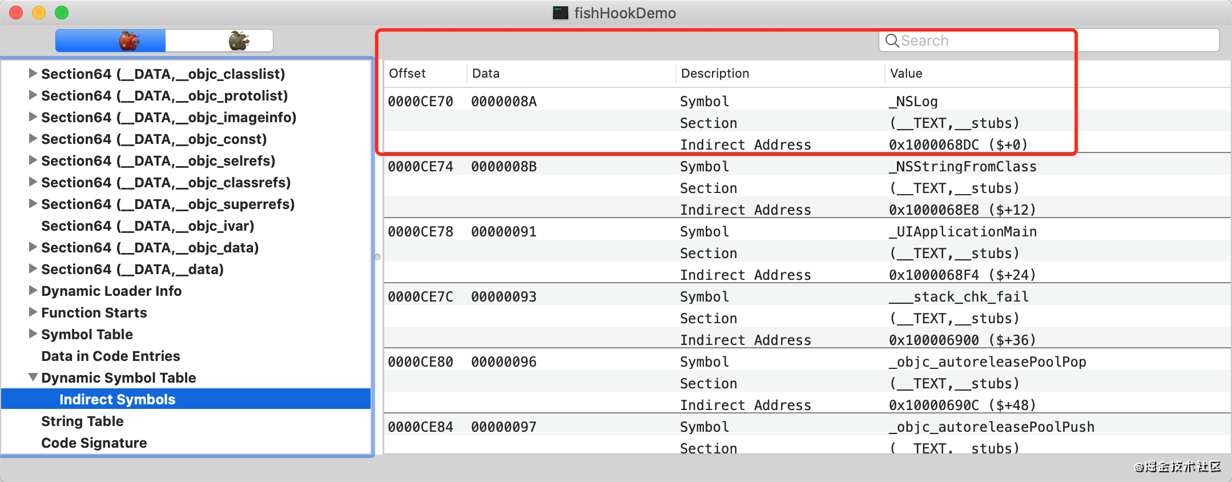
Task: Select indirect address 0x1000068F4 ($+24)
Action: (x=963, y=275)
